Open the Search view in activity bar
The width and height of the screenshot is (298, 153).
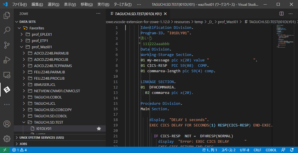point(7,30)
